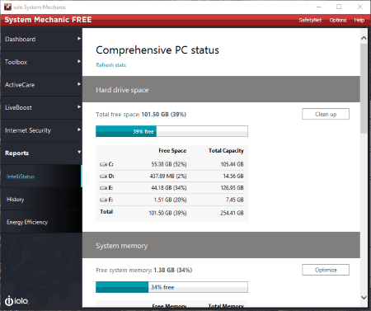The image size is (371, 311).
Task: Expand the Toolbox section arrow
Action: pyautogui.click(x=79, y=62)
